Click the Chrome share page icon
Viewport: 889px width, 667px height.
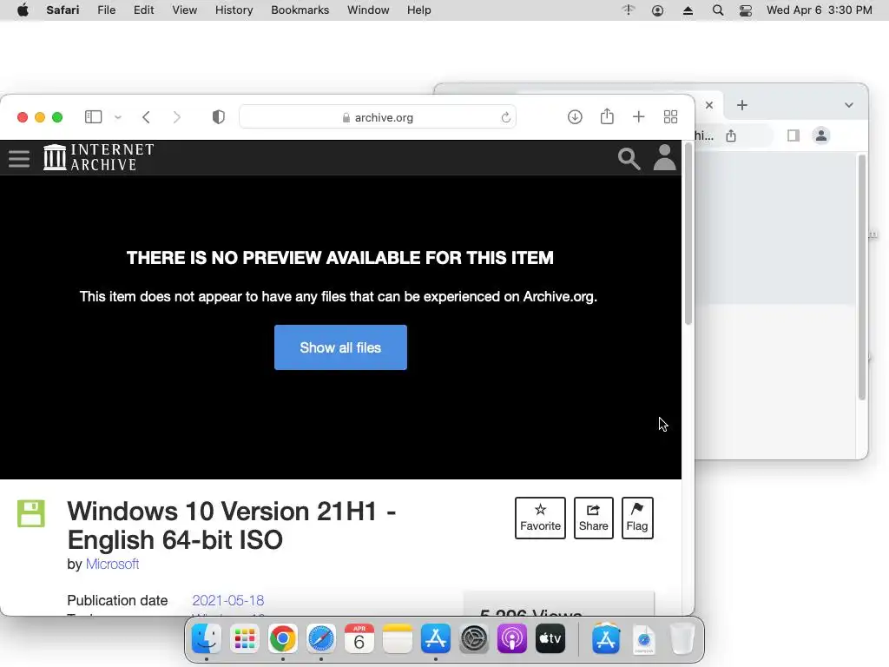[731, 135]
